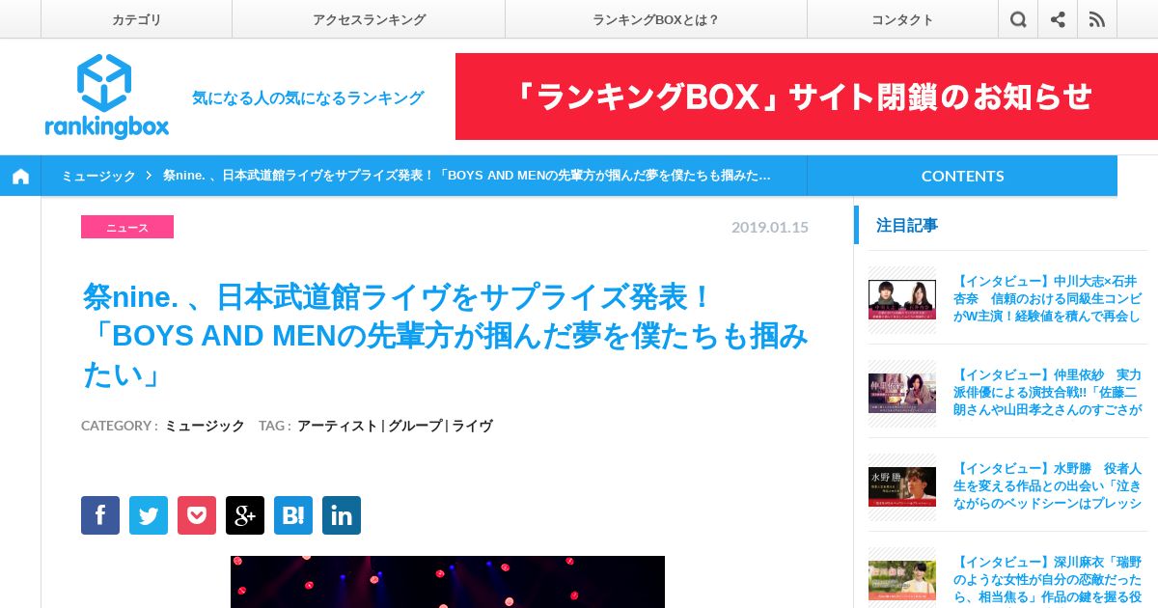Open the CONTENTS tab
The width and height of the screenshot is (1158, 608).
(962, 176)
